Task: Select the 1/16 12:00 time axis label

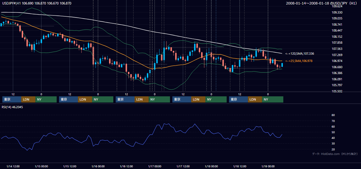Action: click(126, 166)
